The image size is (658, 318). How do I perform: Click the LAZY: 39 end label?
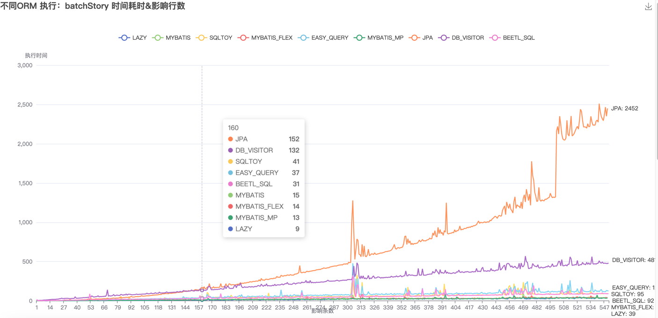pyautogui.click(x=623, y=314)
